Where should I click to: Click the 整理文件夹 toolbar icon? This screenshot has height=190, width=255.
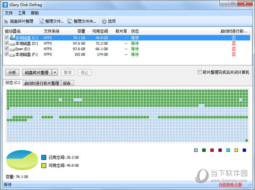pyautogui.click(x=70, y=21)
